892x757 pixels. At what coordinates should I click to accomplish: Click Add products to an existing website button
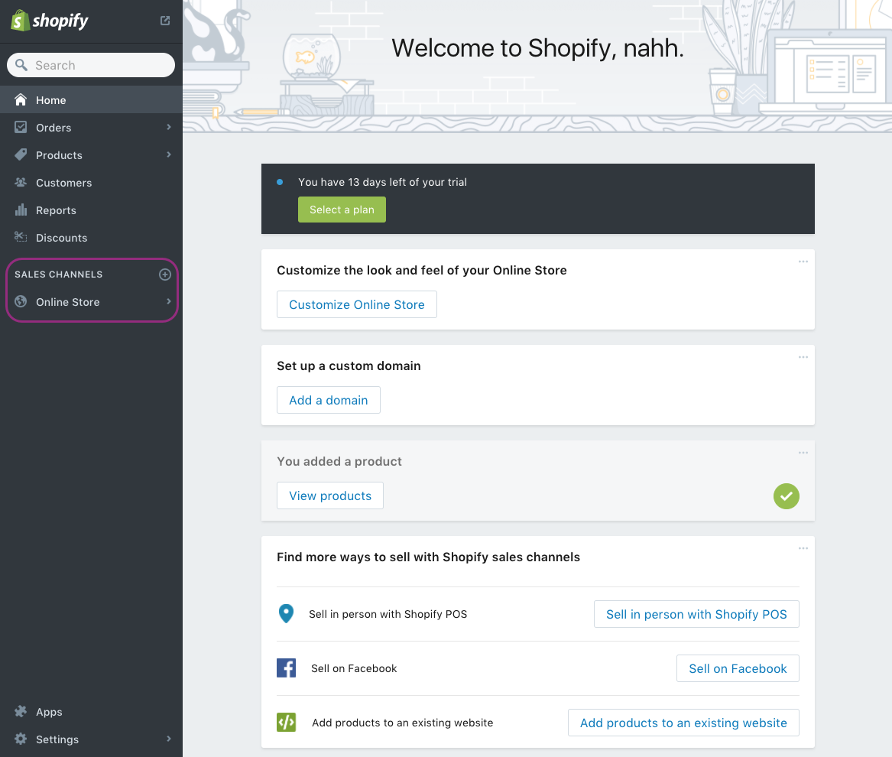coord(683,723)
